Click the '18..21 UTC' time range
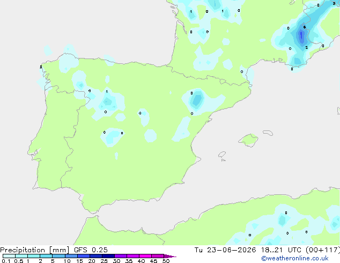This screenshot has width=340, height=263. click(281, 250)
